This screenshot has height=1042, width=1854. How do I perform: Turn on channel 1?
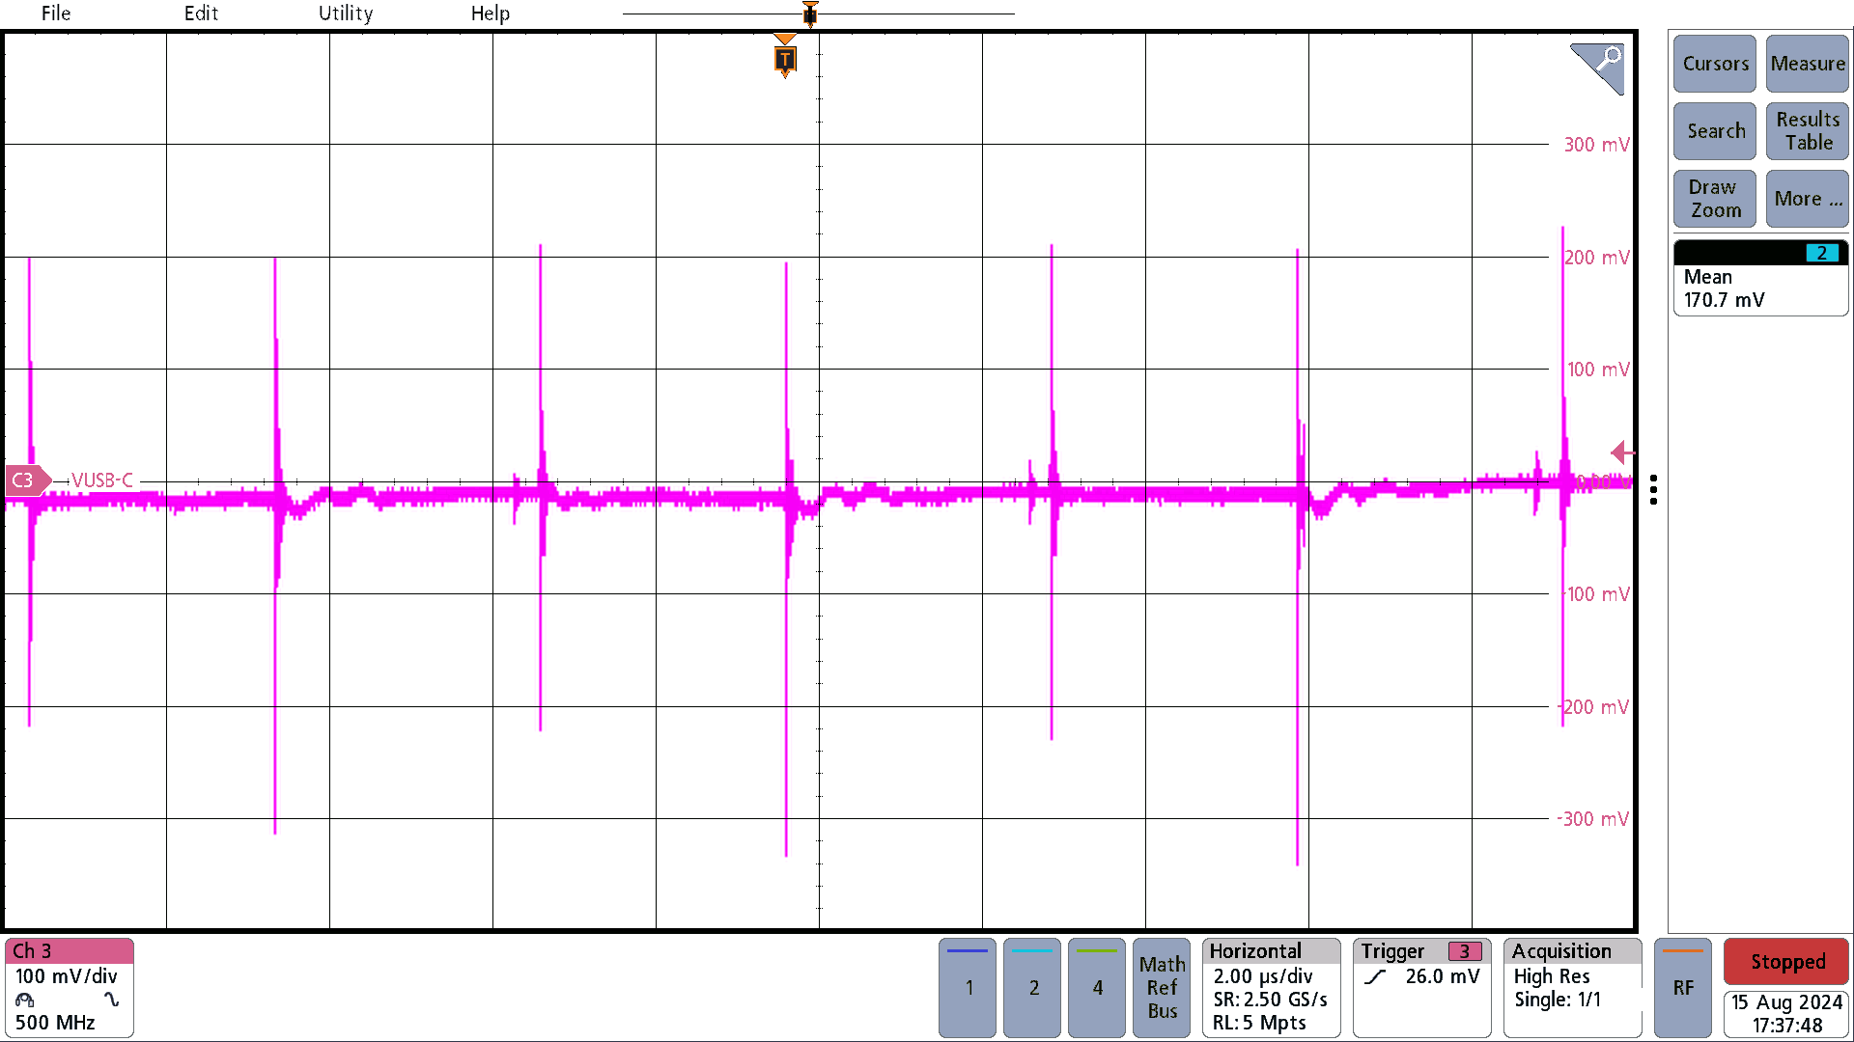tap(968, 988)
